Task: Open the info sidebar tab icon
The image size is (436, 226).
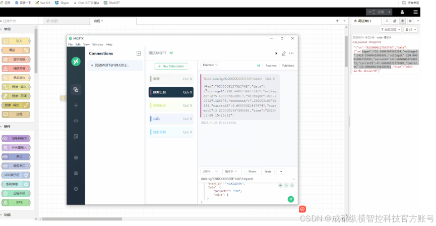Action: tap(387, 21)
